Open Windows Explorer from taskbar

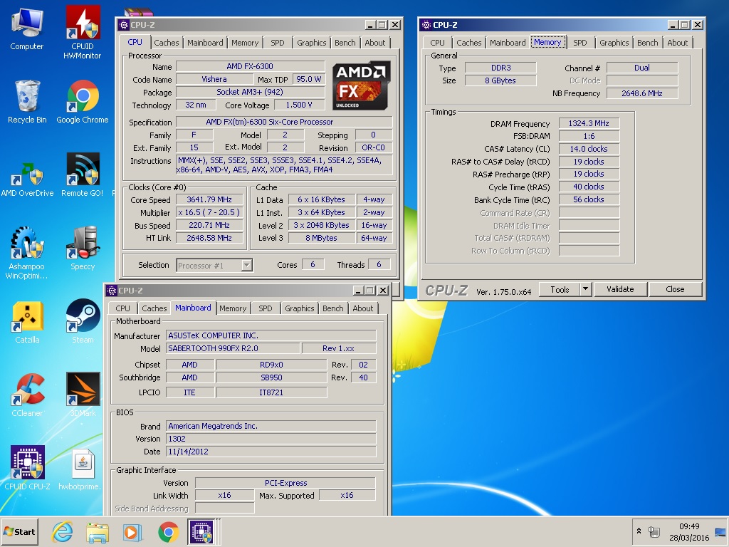click(x=97, y=531)
